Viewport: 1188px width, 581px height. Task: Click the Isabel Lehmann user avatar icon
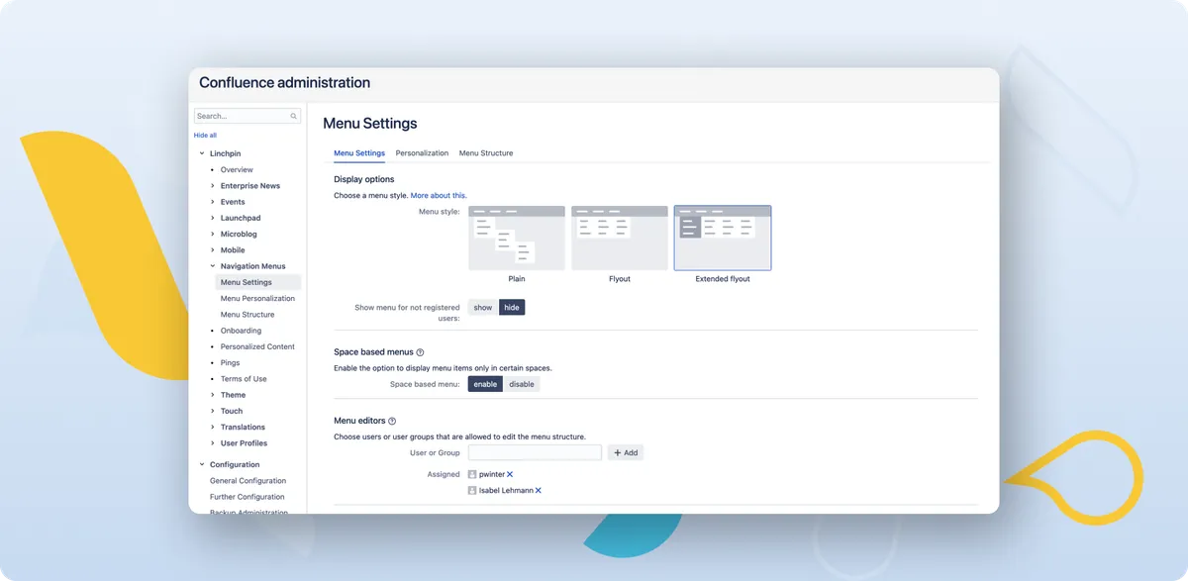pyautogui.click(x=472, y=490)
